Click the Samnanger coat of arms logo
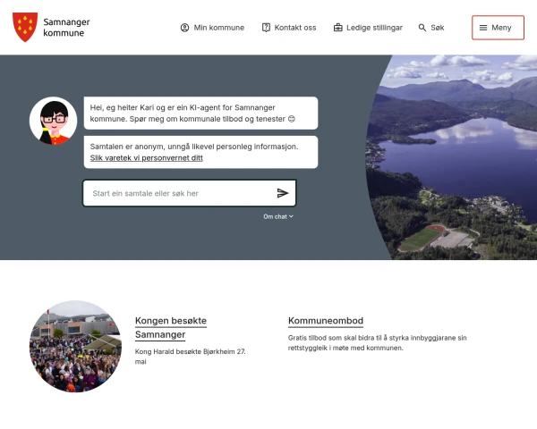 (25, 27)
